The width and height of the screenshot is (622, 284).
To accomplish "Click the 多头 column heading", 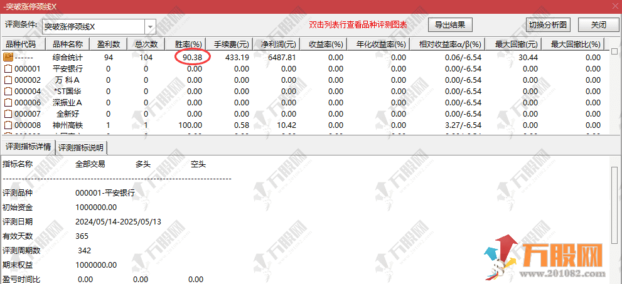I will coord(143,164).
